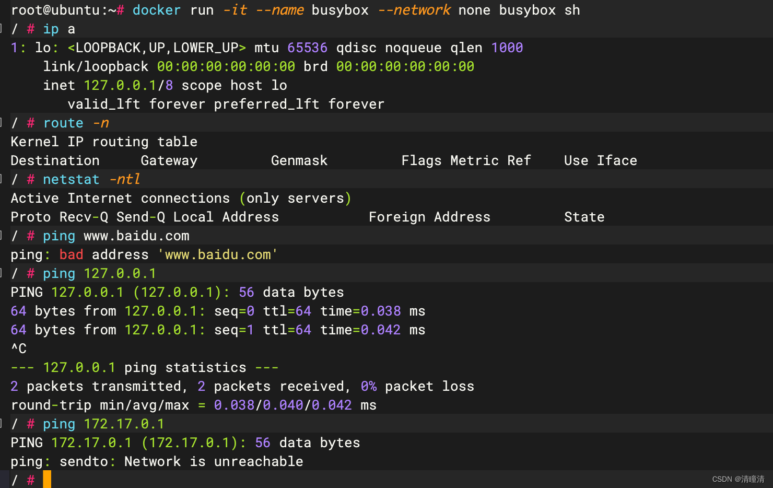The width and height of the screenshot is (773, 488).
Task: Click the 'bad address' error line
Action: coord(145,254)
